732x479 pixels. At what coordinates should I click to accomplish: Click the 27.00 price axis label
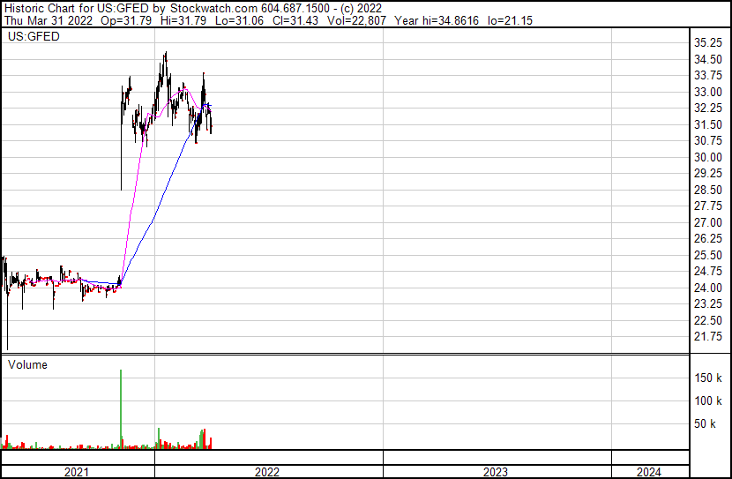[x=709, y=222]
